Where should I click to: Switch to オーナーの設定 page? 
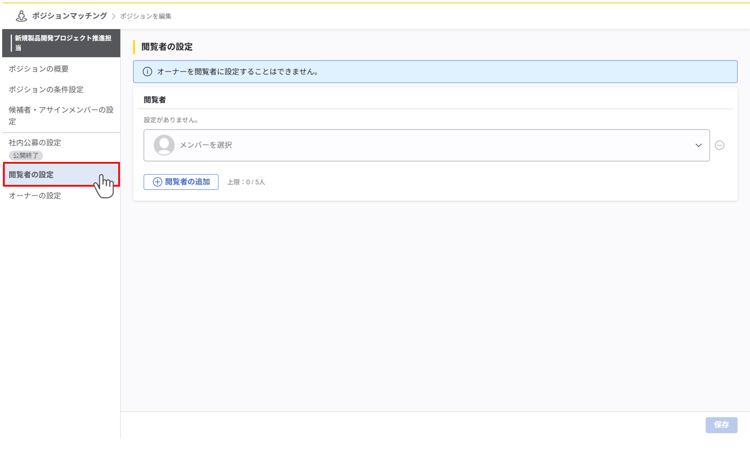coord(35,196)
